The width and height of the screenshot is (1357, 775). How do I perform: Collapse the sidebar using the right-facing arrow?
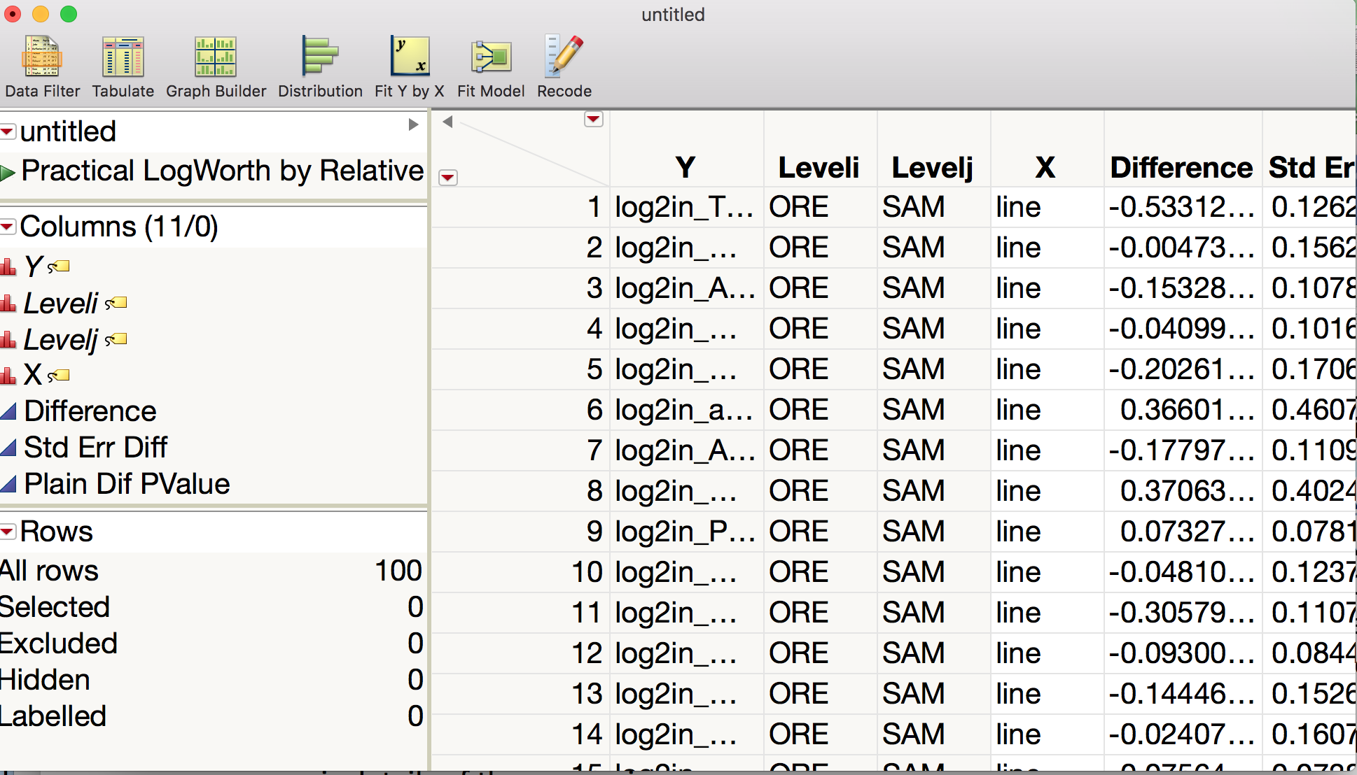pos(412,125)
